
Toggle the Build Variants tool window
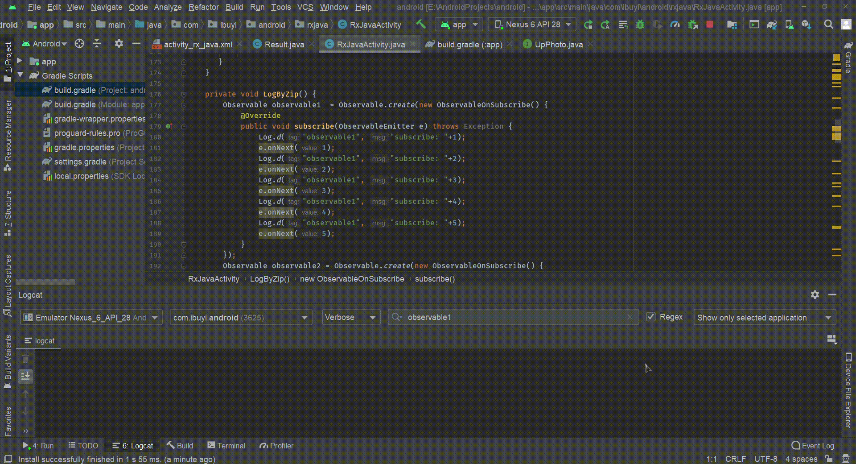8,362
